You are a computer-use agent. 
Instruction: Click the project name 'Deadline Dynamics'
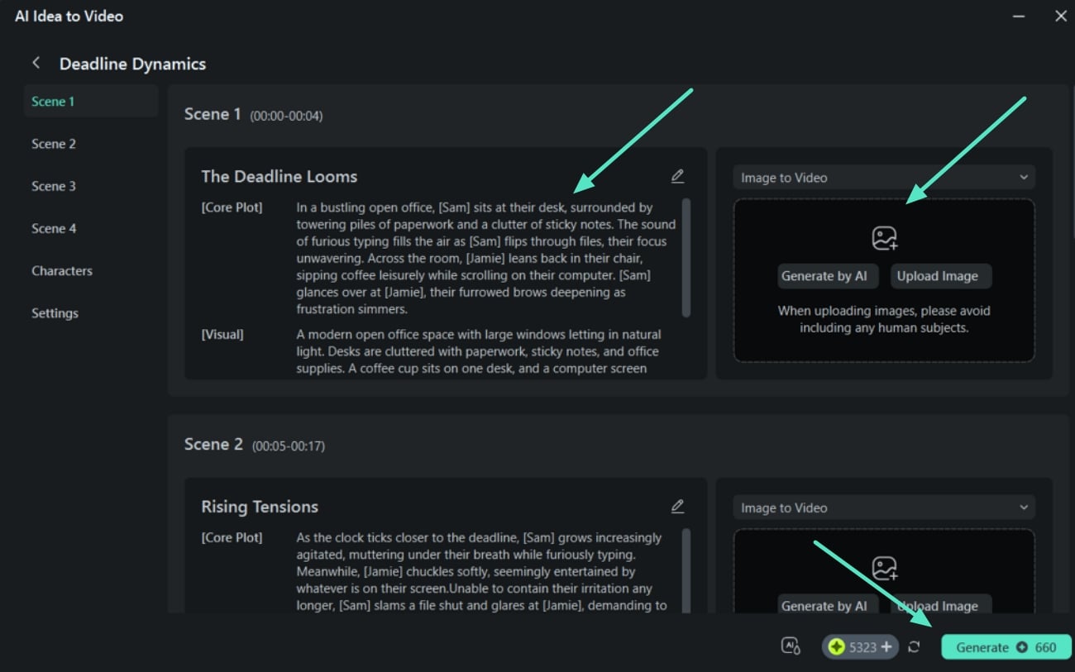(133, 64)
